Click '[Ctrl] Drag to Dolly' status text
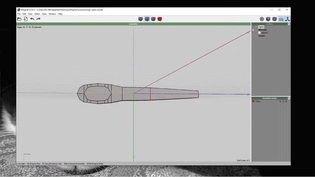Screen dimensions: 315x177 point(95,164)
